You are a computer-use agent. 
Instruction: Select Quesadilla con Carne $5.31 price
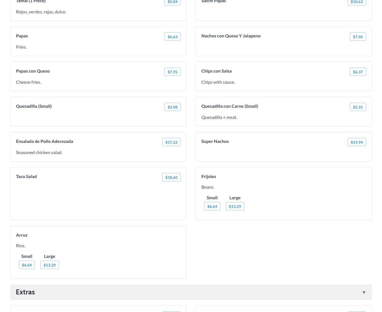tap(358, 107)
